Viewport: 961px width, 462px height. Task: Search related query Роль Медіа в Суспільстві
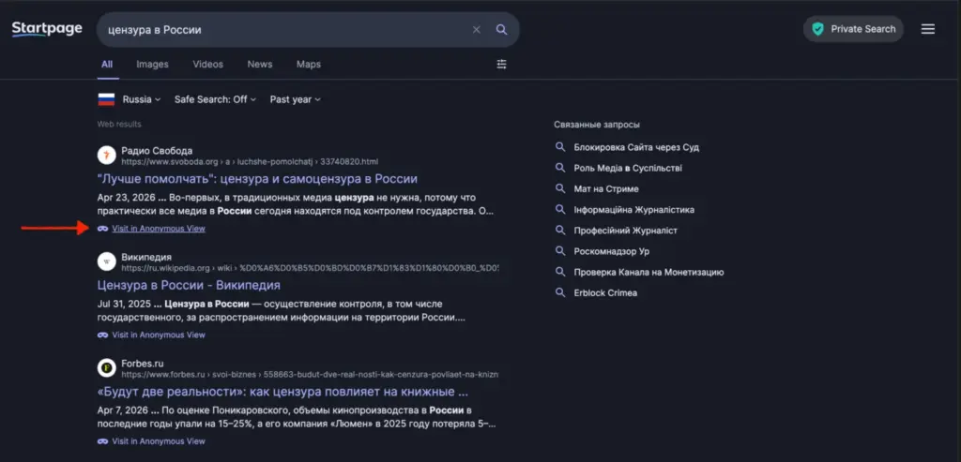point(628,169)
